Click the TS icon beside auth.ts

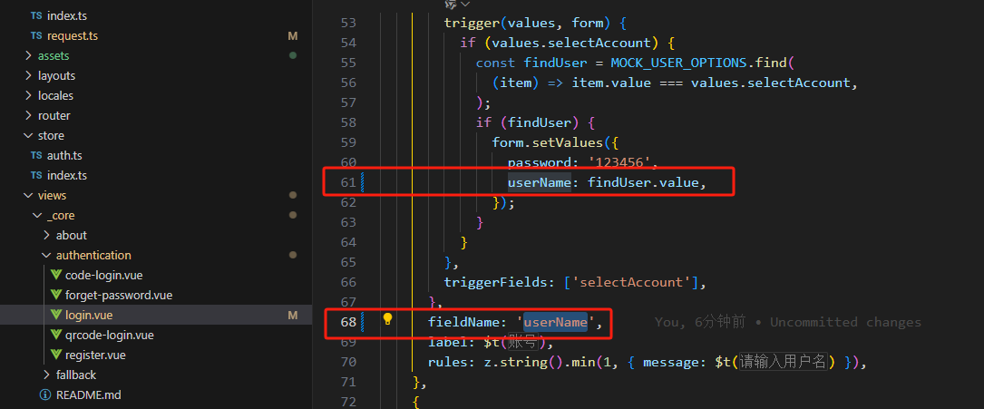coord(36,155)
